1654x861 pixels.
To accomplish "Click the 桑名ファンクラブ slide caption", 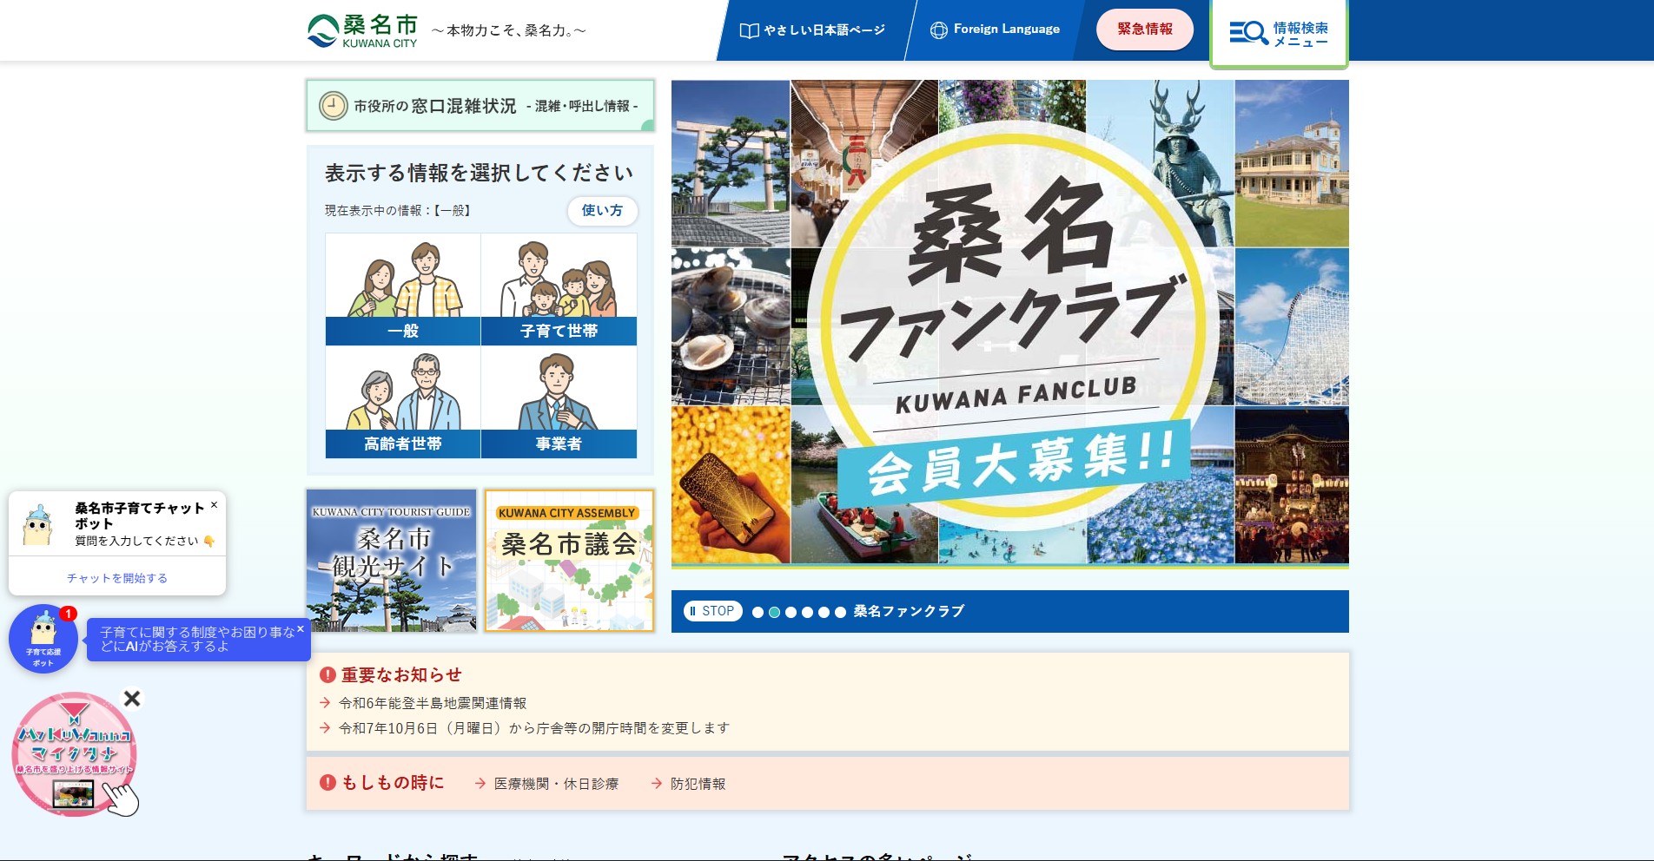I will pyautogui.click(x=909, y=611).
